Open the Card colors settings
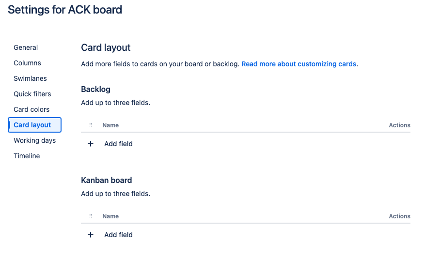 [31, 109]
